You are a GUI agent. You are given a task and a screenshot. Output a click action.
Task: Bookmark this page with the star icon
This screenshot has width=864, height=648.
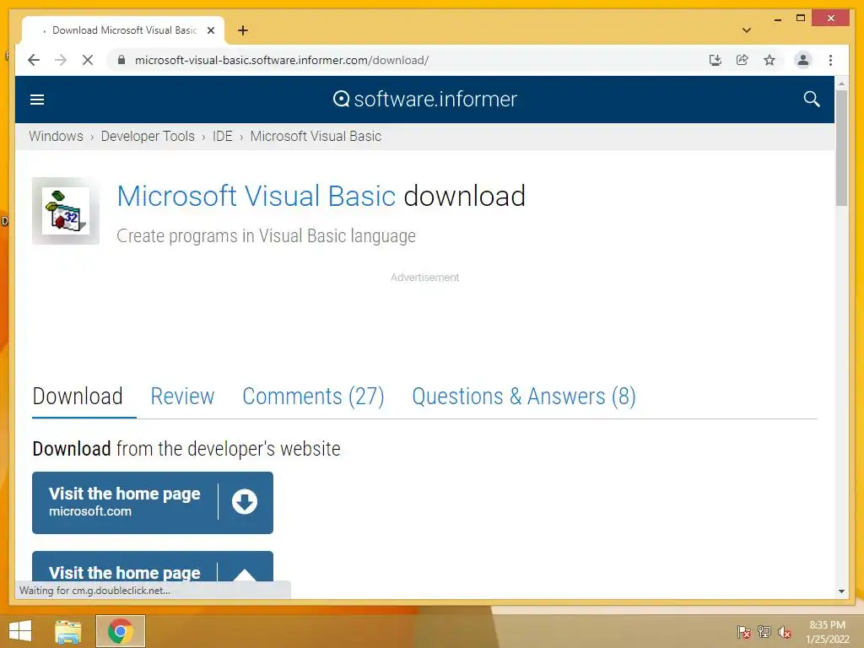[769, 60]
